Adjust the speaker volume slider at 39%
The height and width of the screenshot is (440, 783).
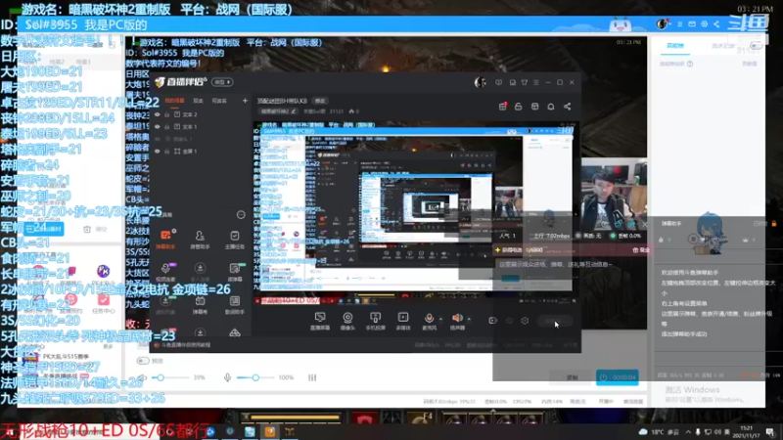click(x=170, y=377)
